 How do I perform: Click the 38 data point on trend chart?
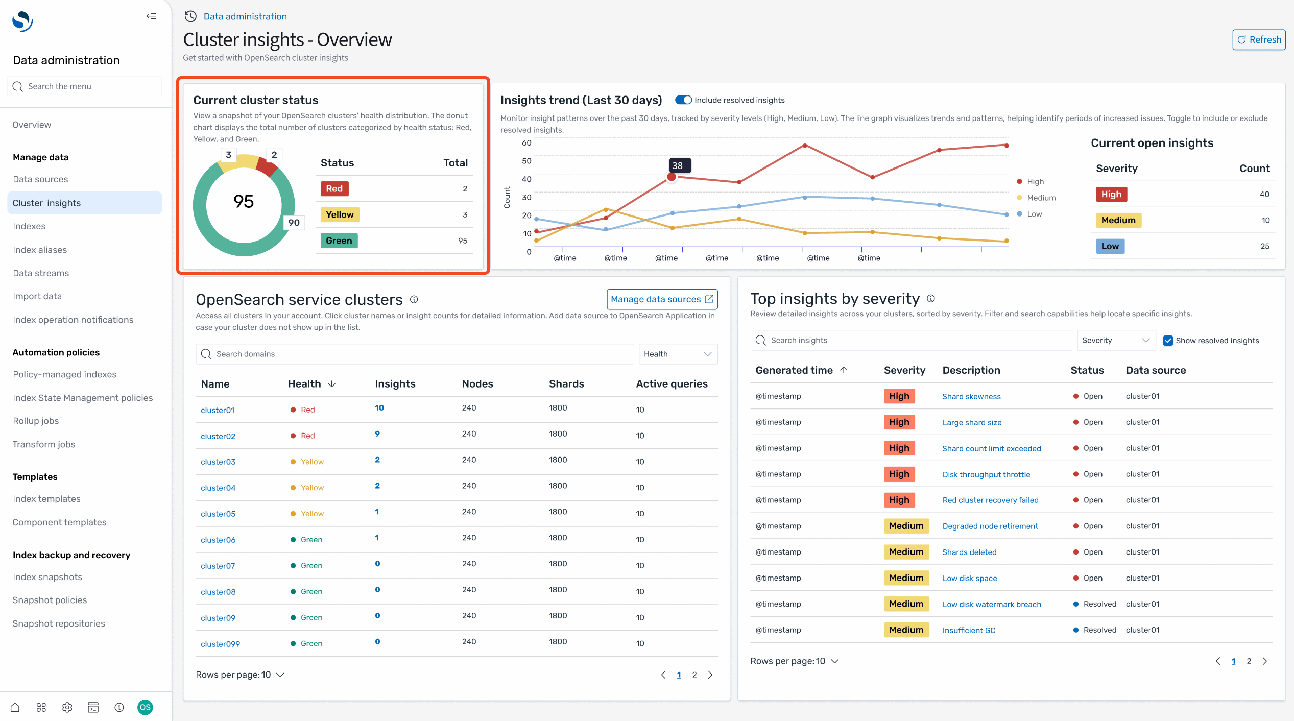pyautogui.click(x=672, y=177)
